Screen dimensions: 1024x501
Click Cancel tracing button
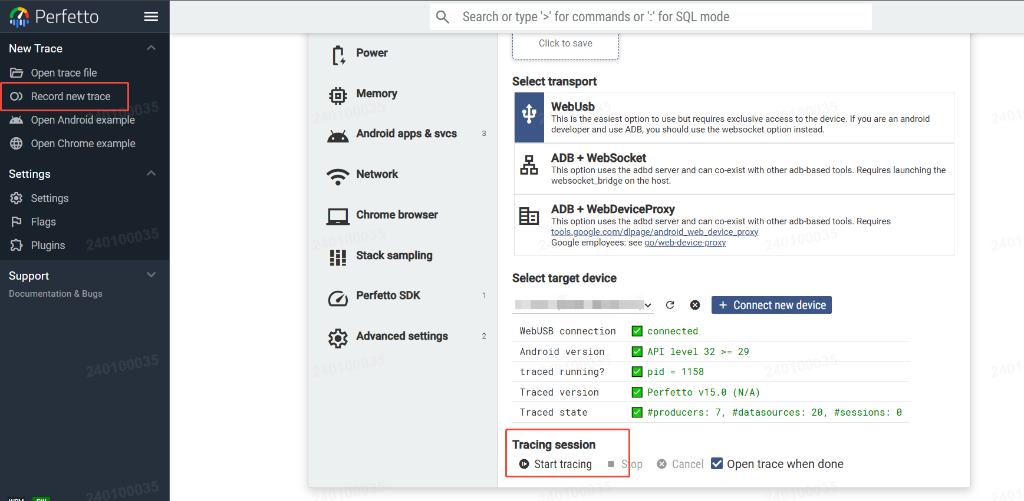tap(680, 464)
